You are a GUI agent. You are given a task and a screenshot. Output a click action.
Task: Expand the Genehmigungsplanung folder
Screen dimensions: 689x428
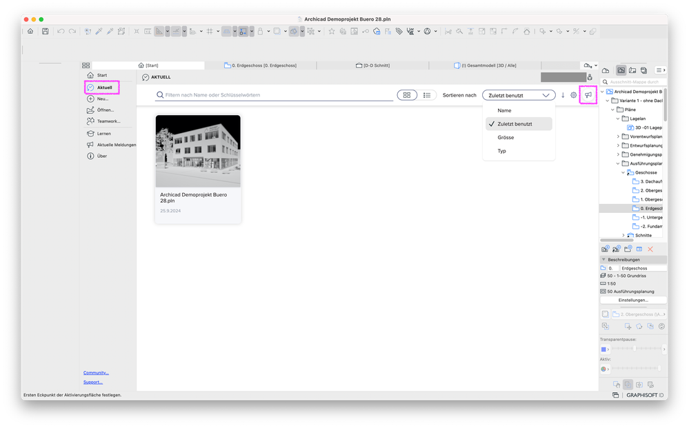(x=618, y=154)
